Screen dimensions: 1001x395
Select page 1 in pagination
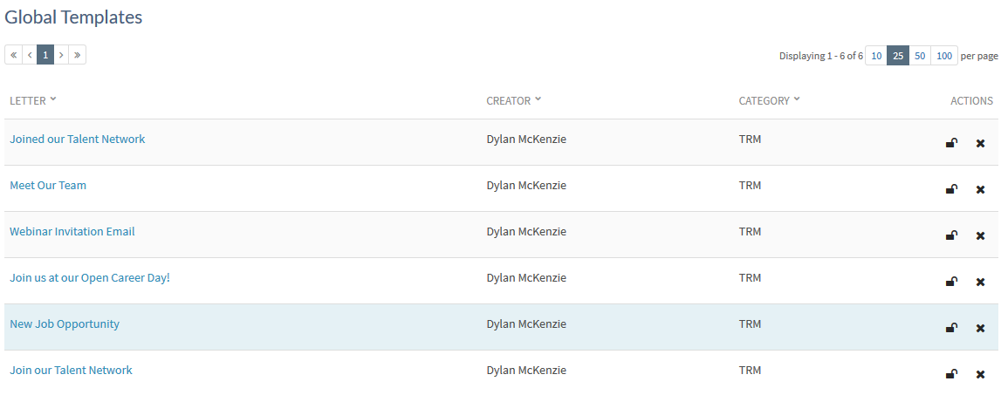tap(45, 55)
